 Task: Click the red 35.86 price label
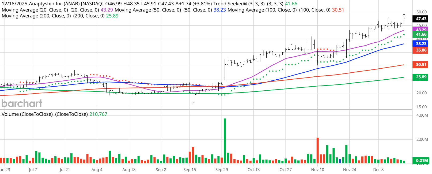(x=421, y=50)
